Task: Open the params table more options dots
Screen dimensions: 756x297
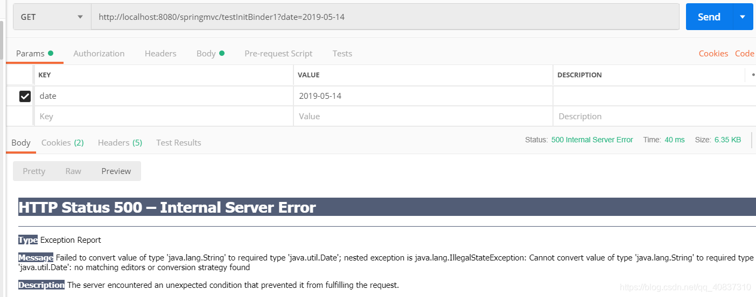Action: (753, 75)
